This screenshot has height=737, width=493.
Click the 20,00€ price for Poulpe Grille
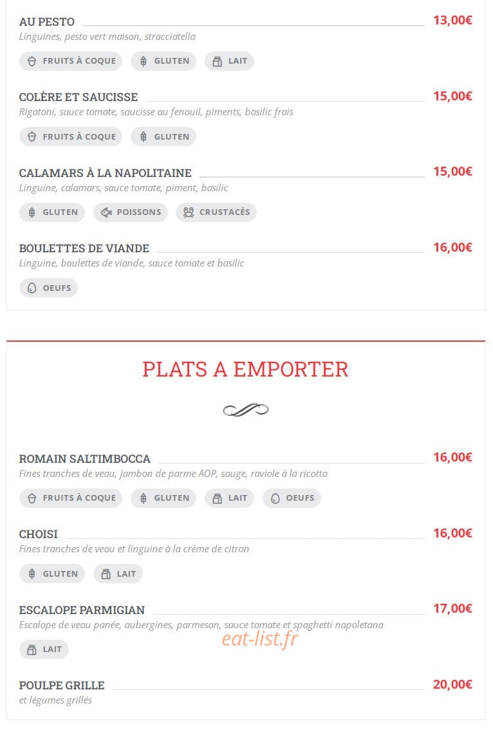[x=452, y=684]
